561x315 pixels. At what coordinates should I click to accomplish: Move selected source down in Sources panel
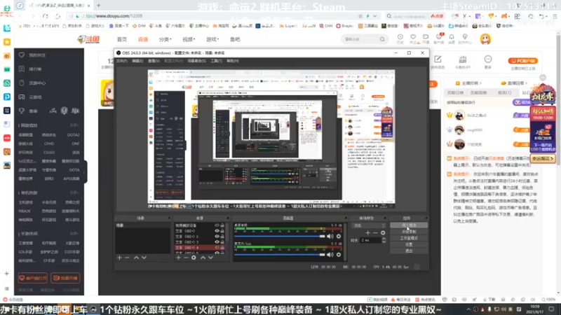[x=210, y=258]
